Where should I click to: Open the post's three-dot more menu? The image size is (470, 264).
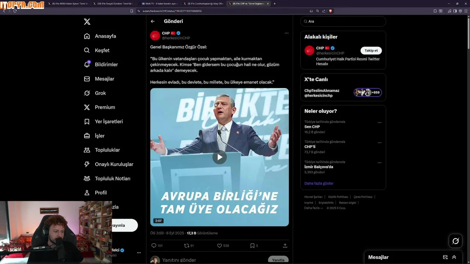pyautogui.click(x=286, y=33)
